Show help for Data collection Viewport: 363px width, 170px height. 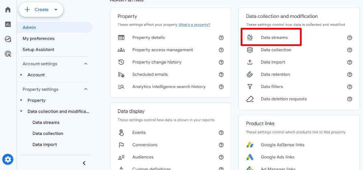pyautogui.click(x=350, y=50)
